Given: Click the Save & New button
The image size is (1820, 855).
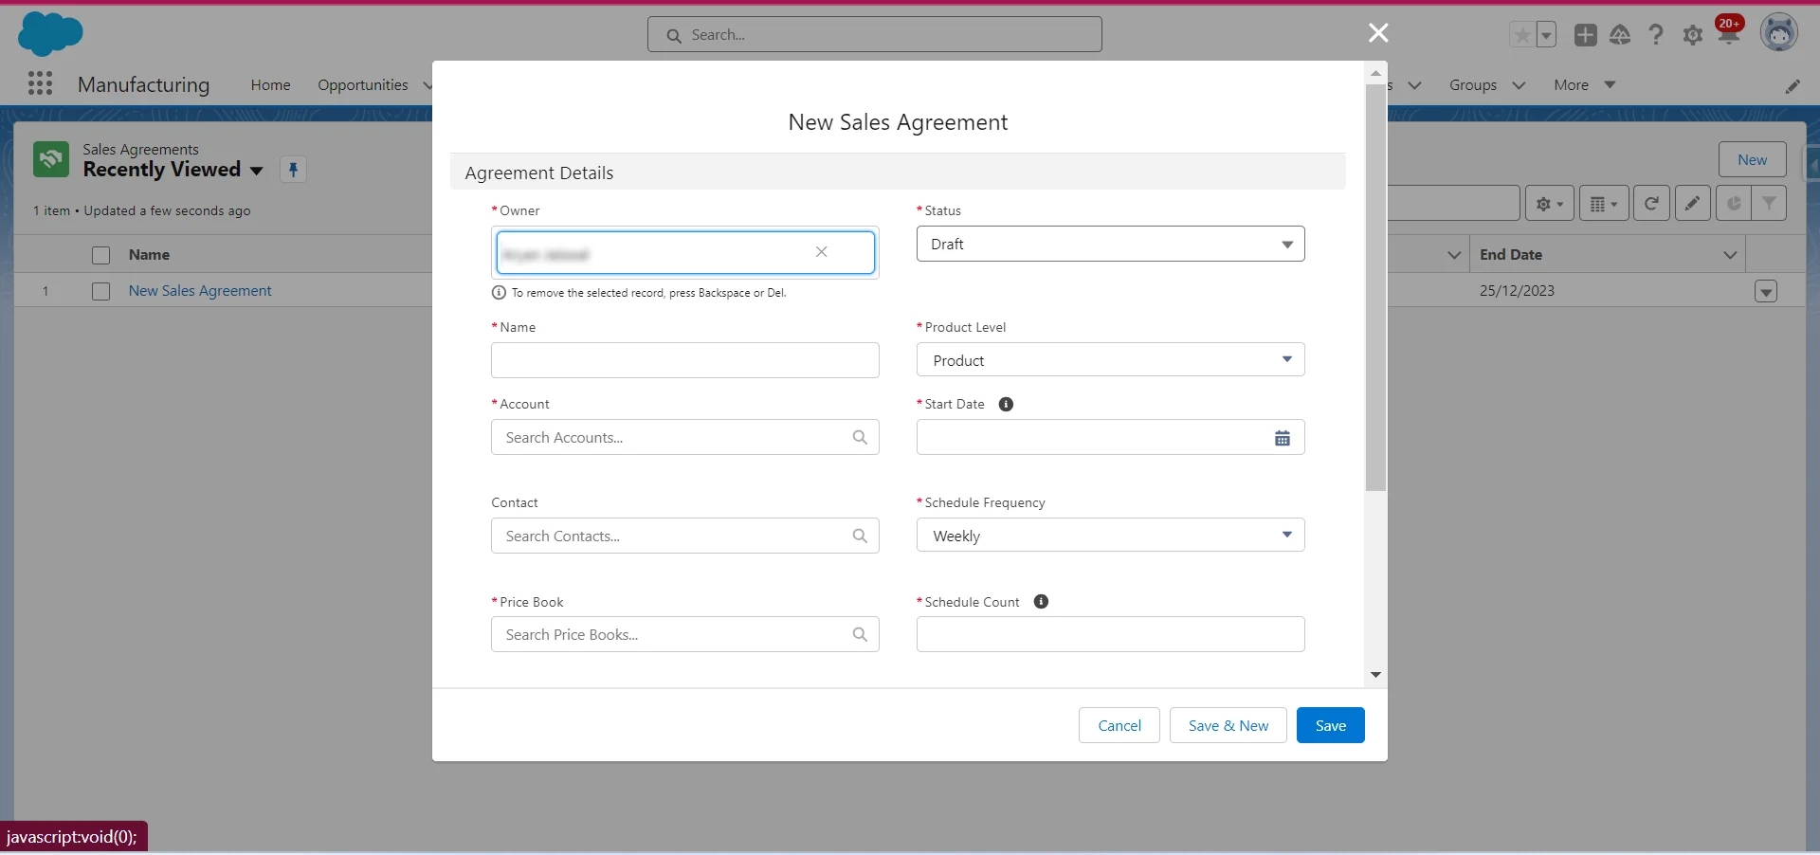Looking at the screenshot, I should click(1228, 726).
